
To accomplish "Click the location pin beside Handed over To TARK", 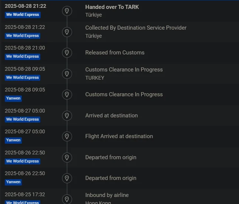I will point(67,11).
